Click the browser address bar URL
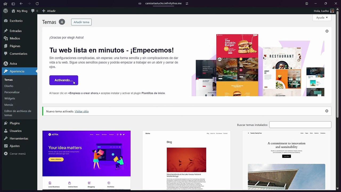The image size is (341, 192). 163,3
